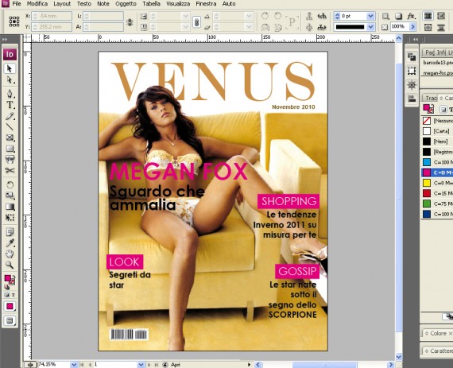The height and width of the screenshot is (368, 453).
Task: Select the Rectangle Frame tool
Action: [x=10, y=138]
